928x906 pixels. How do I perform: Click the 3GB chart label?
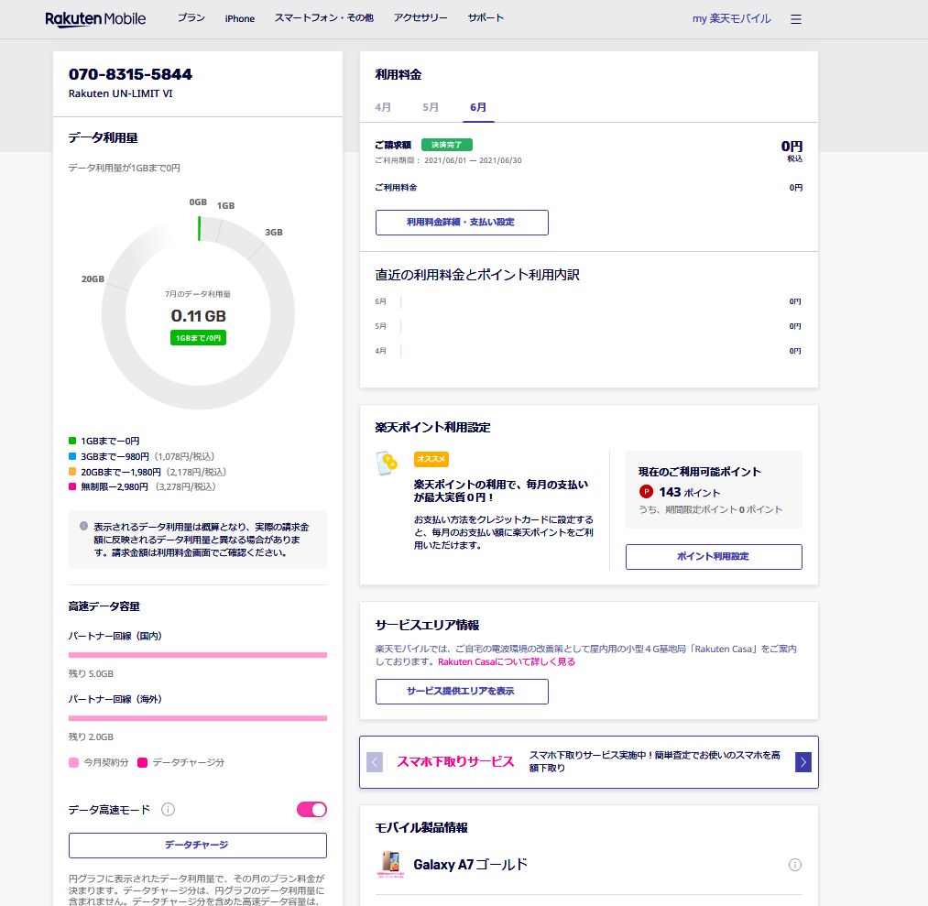pos(273,232)
